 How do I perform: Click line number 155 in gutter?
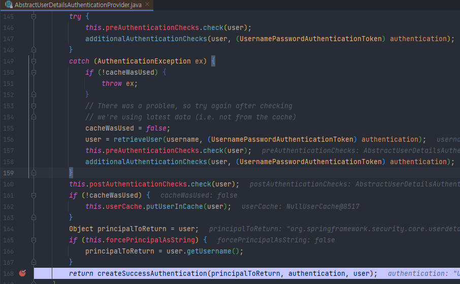pyautogui.click(x=9, y=129)
